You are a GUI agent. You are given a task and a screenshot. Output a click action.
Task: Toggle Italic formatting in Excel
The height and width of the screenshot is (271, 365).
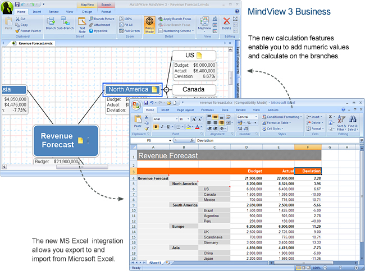coord(162,127)
